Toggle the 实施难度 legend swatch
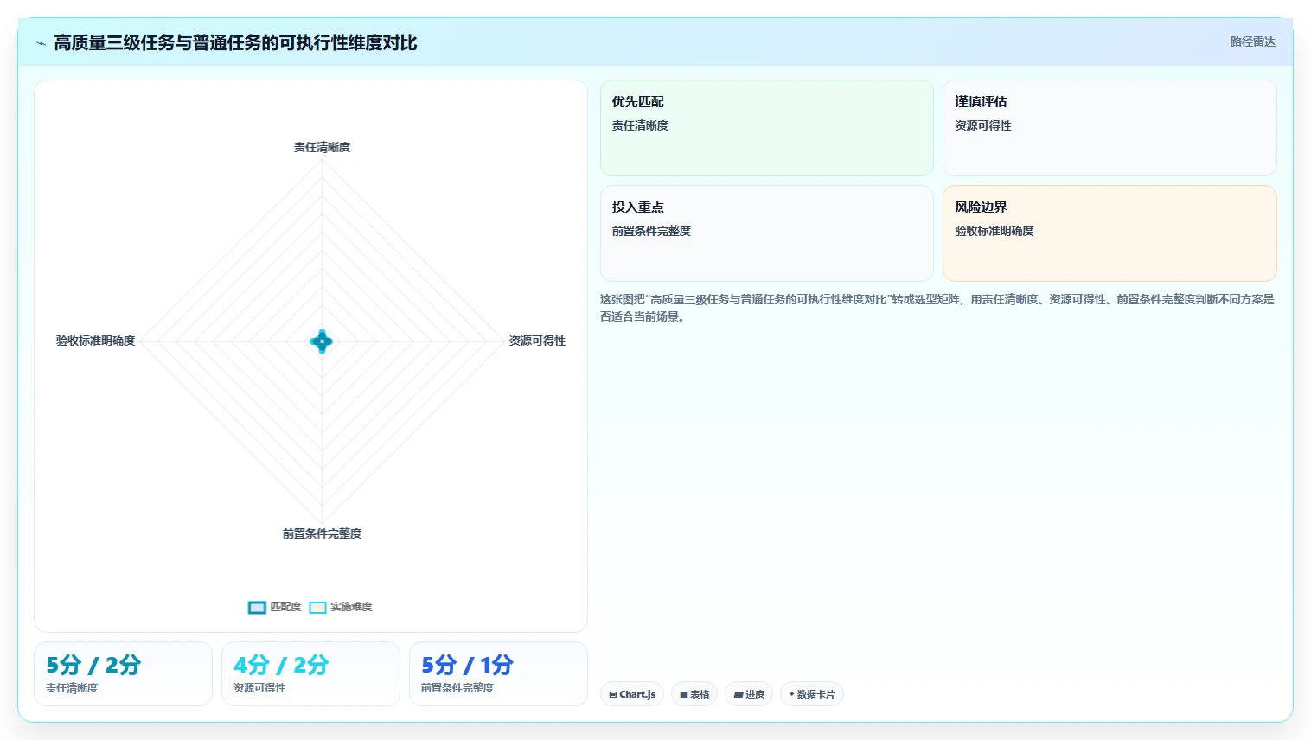Image resolution: width=1311 pixels, height=740 pixels. point(317,608)
